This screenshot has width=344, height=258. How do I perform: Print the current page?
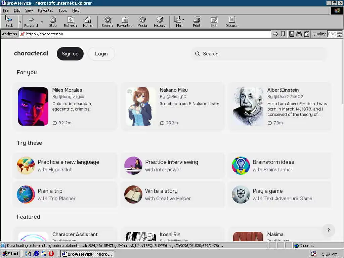pos(197,22)
